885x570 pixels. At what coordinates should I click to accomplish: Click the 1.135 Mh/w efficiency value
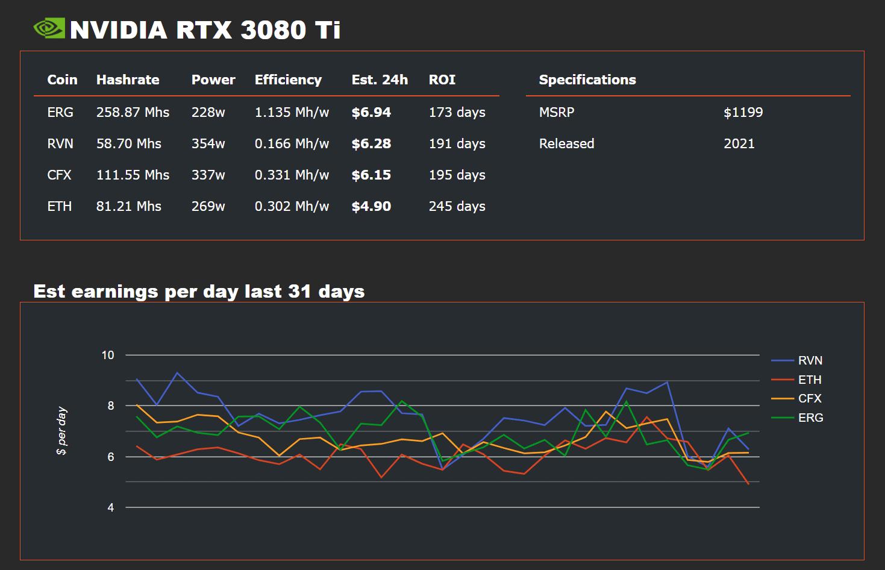[x=292, y=112]
